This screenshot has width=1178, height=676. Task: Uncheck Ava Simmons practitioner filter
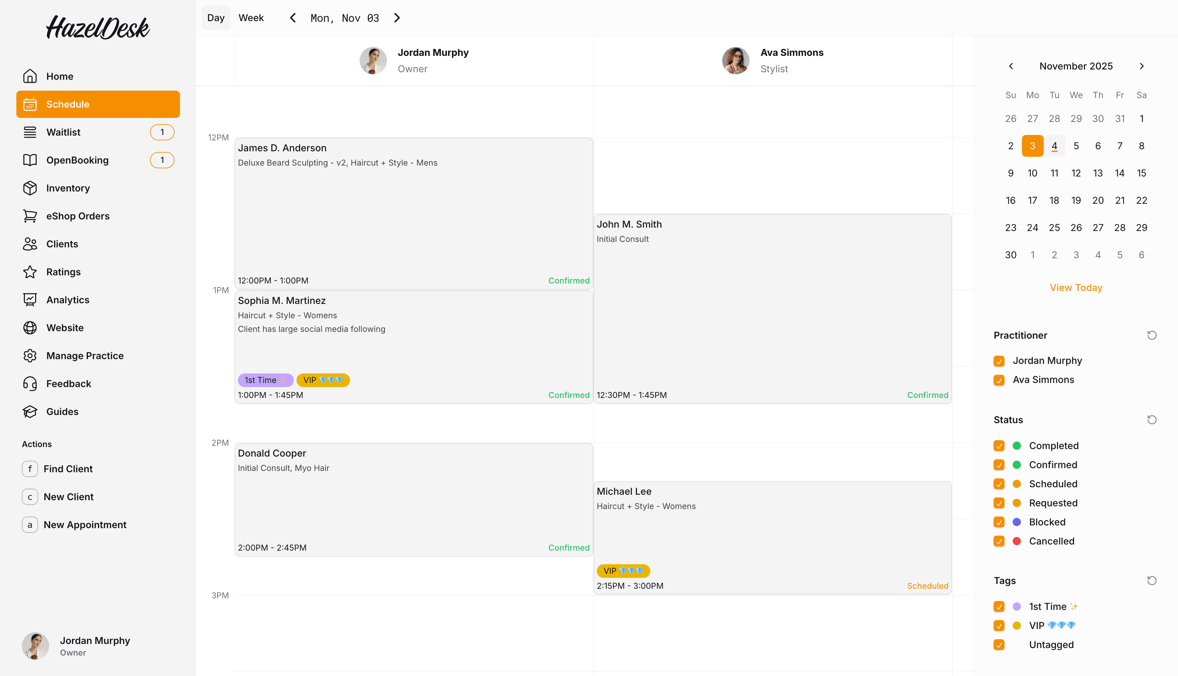click(x=999, y=380)
